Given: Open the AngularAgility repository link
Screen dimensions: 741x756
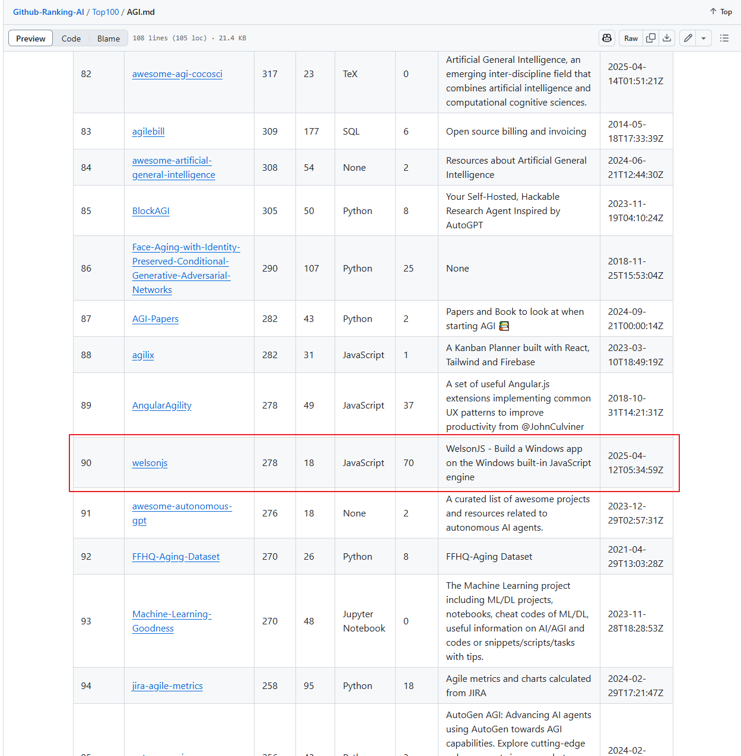Looking at the screenshot, I should point(161,406).
